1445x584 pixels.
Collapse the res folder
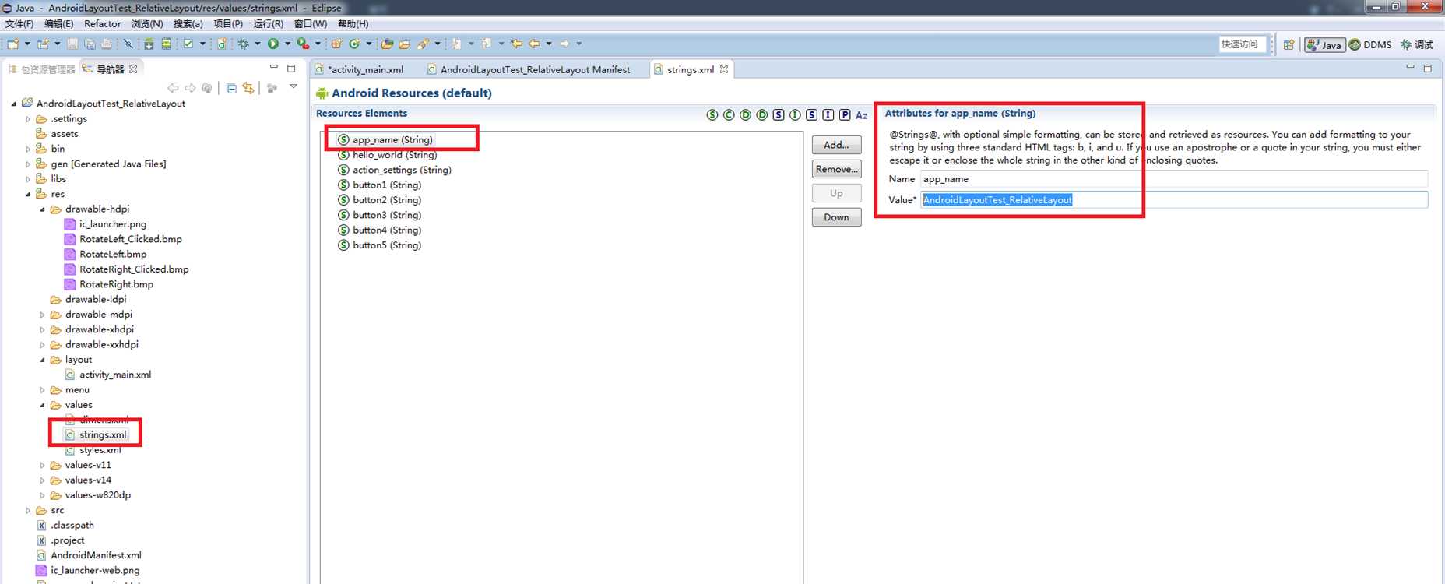click(x=28, y=194)
